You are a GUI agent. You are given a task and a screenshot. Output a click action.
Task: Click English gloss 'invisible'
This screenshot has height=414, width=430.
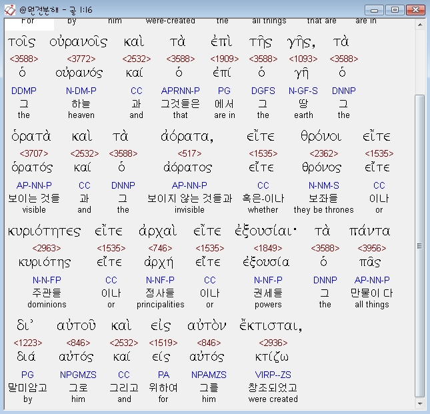pyautogui.click(x=189, y=210)
